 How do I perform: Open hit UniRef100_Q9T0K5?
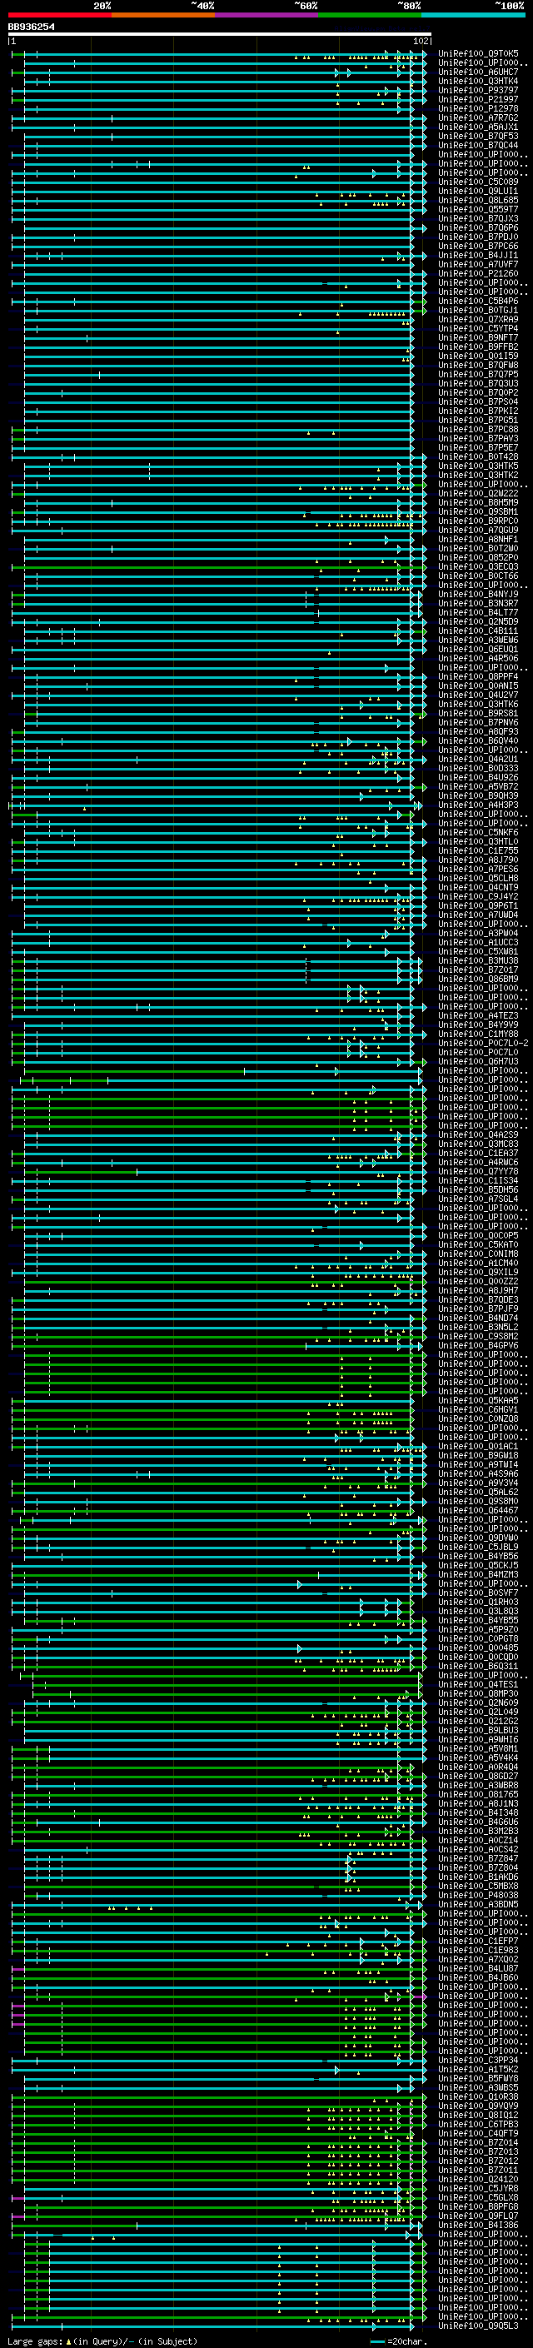478,54
